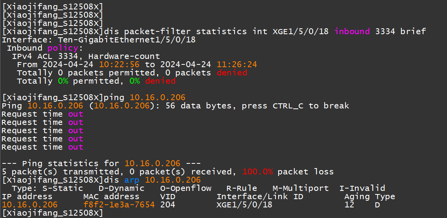Click the 'MAC address' column header
The height and width of the screenshot is (218, 447).
[111, 196]
